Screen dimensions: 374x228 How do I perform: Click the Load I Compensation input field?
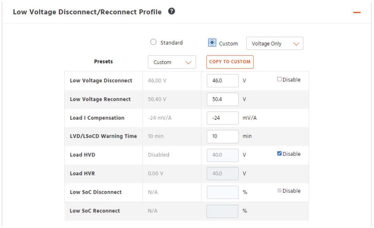point(222,118)
